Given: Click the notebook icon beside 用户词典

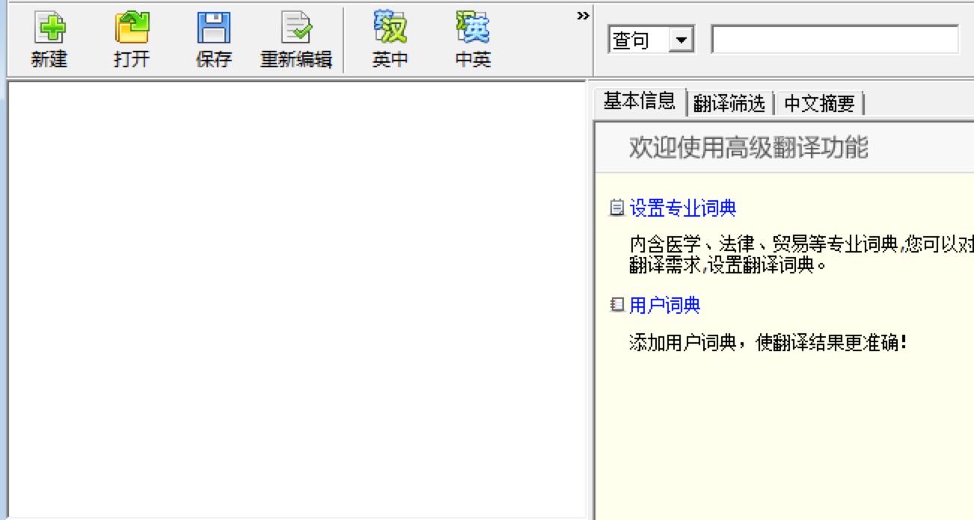Looking at the screenshot, I should (x=617, y=305).
